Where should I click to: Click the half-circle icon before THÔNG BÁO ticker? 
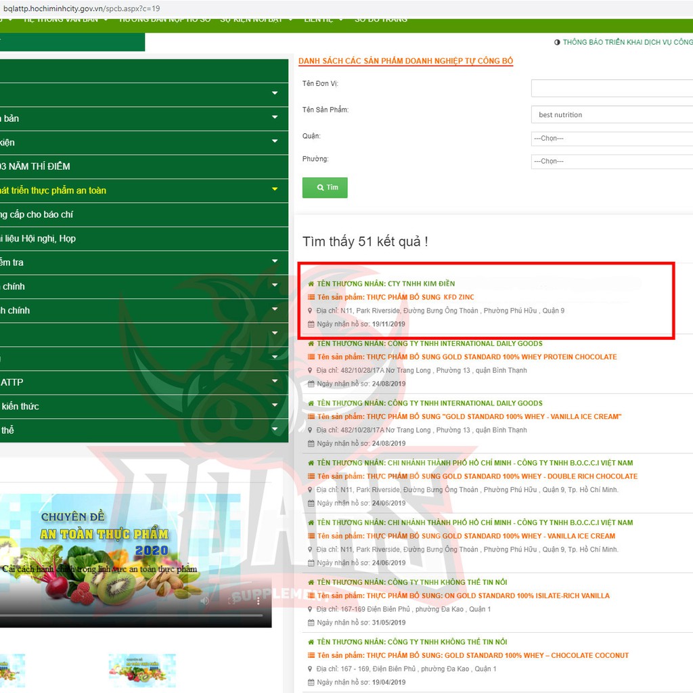[x=557, y=42]
